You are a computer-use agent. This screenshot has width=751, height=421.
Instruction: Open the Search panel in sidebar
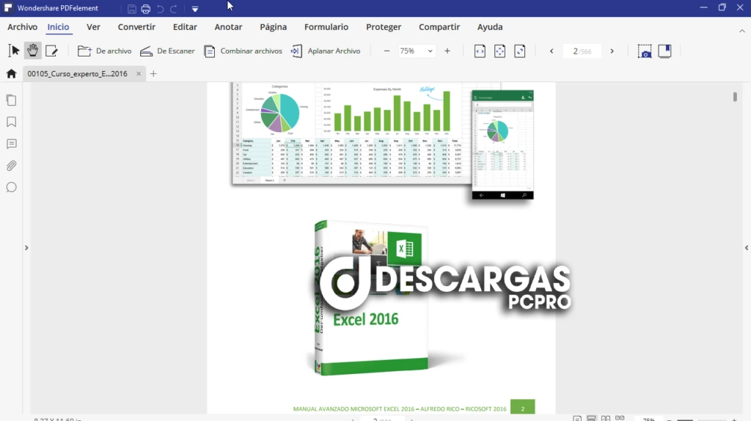tap(11, 187)
